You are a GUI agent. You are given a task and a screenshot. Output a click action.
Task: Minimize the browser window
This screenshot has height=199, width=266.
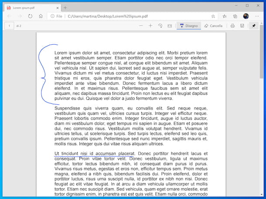tap(236, 6)
